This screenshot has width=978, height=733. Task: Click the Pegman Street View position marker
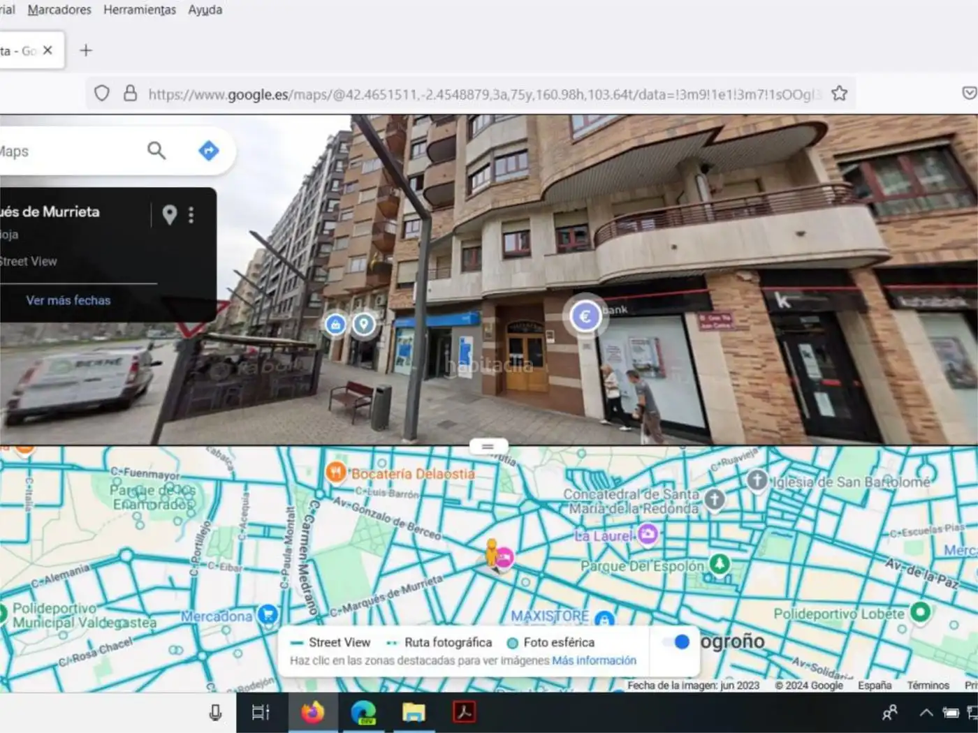492,555
